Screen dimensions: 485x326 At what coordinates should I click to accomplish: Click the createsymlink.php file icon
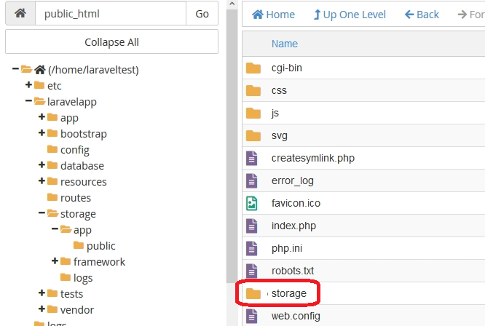click(251, 158)
